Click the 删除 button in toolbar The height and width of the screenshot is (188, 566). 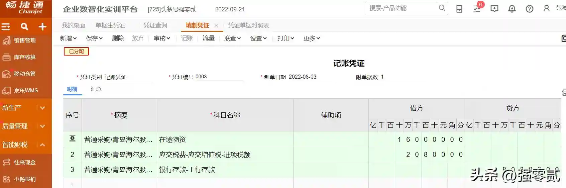coord(118,38)
